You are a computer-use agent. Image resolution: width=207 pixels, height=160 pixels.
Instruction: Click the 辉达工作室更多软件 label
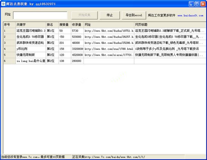(x=161, y=15)
